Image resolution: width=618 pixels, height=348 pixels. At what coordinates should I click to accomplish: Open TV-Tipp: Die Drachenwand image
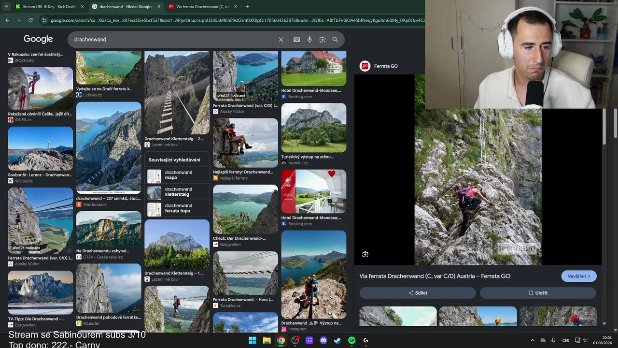tap(41, 292)
